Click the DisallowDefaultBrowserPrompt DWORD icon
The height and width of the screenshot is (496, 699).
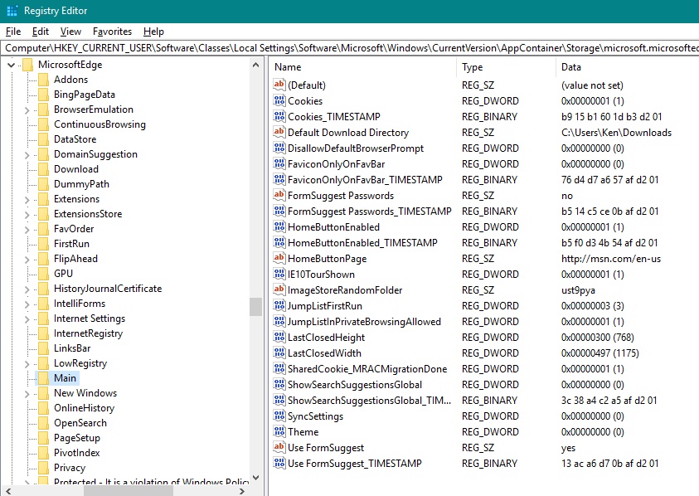point(279,148)
